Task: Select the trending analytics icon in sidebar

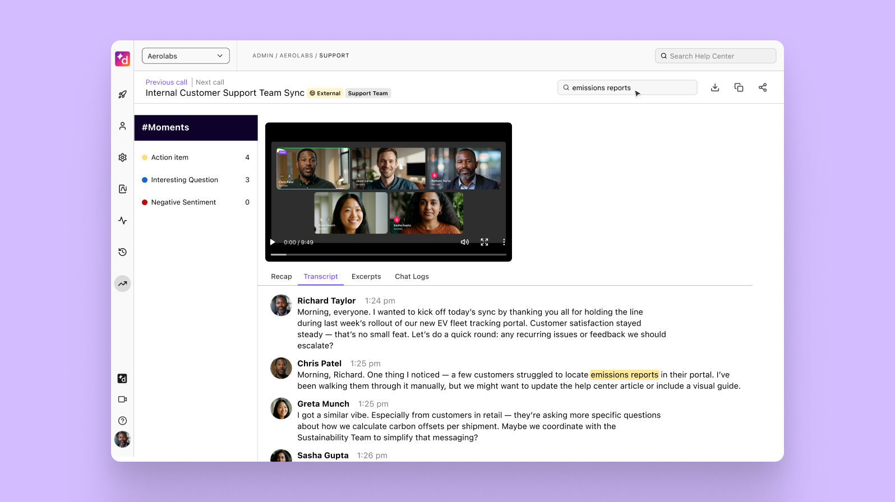Action: 122,283
